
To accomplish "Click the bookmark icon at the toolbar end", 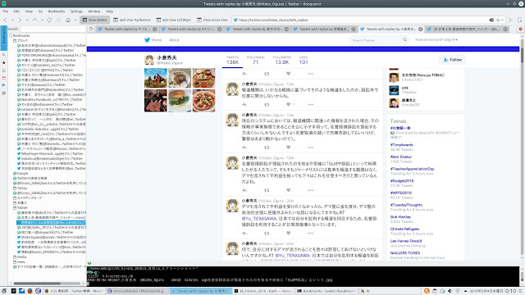I will tap(519, 20).
